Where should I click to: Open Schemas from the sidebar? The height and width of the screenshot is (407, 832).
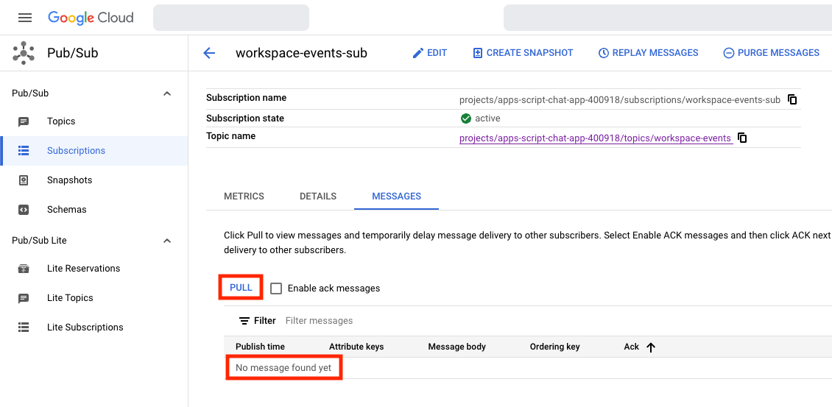point(66,210)
